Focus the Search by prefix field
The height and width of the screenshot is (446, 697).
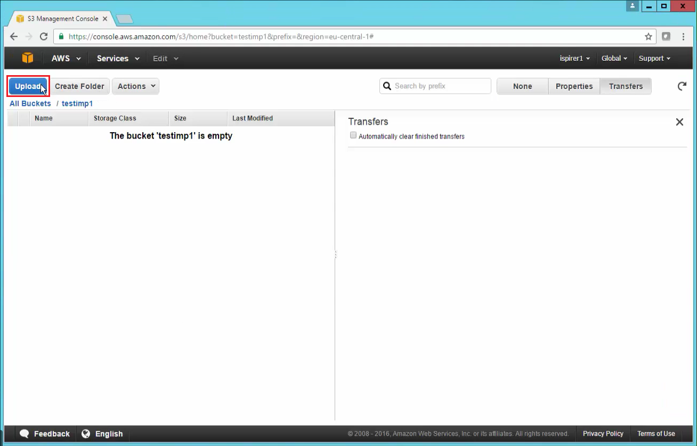pyautogui.click(x=440, y=86)
